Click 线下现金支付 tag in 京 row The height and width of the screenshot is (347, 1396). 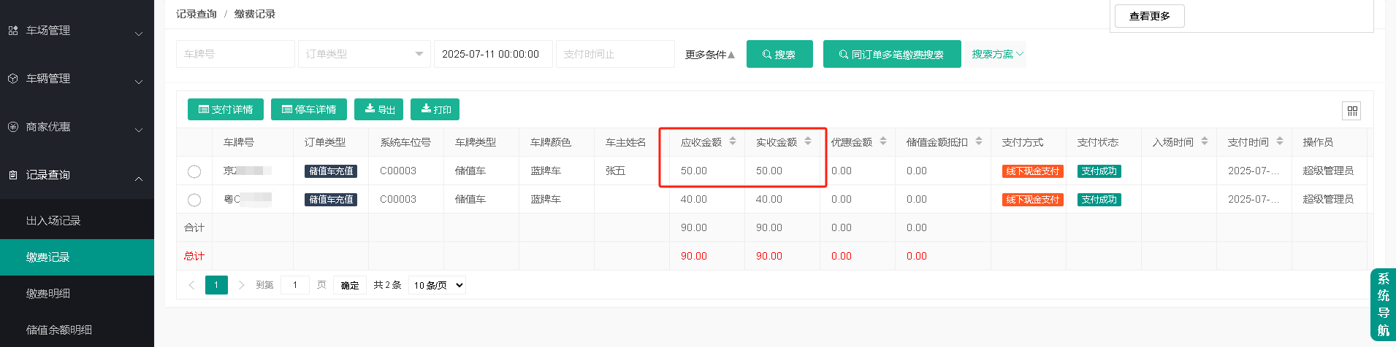1032,171
